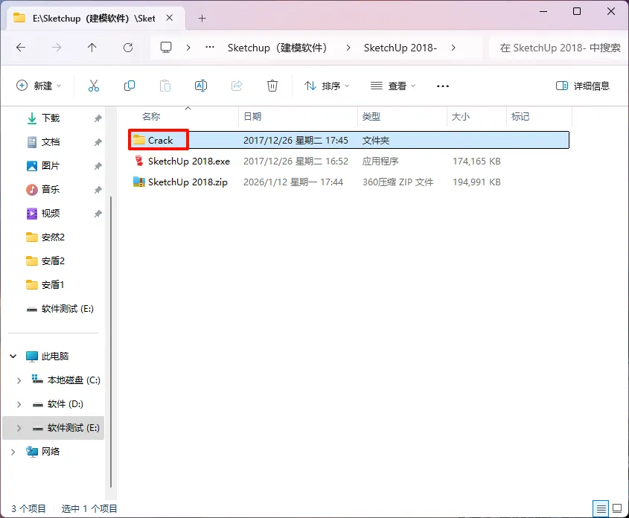Screen dimensions: 629x518
Task: Click the Paste clipboard icon
Action: [x=165, y=86]
